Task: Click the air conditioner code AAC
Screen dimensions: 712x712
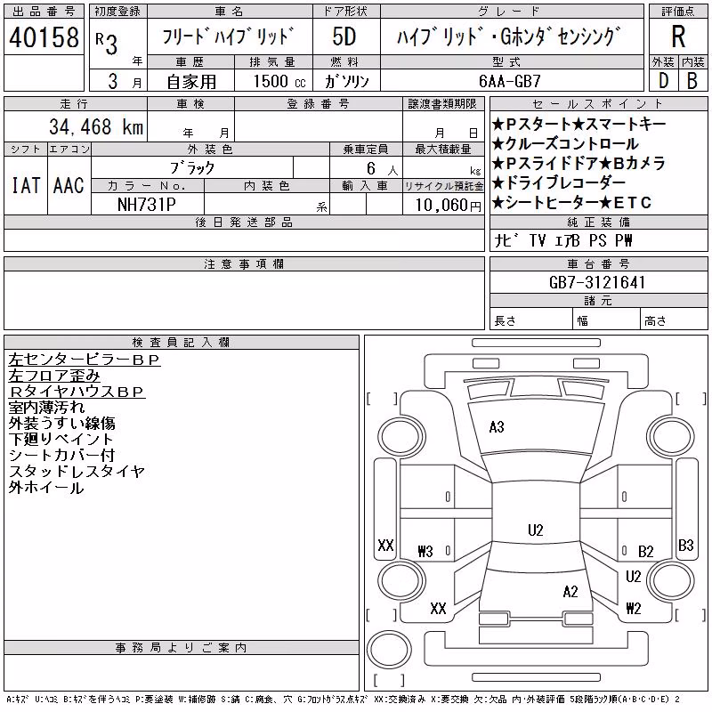Action: click(x=69, y=185)
